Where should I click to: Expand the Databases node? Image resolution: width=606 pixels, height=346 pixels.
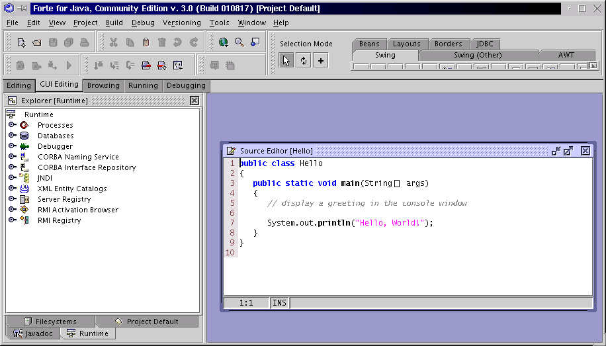pyautogui.click(x=12, y=136)
